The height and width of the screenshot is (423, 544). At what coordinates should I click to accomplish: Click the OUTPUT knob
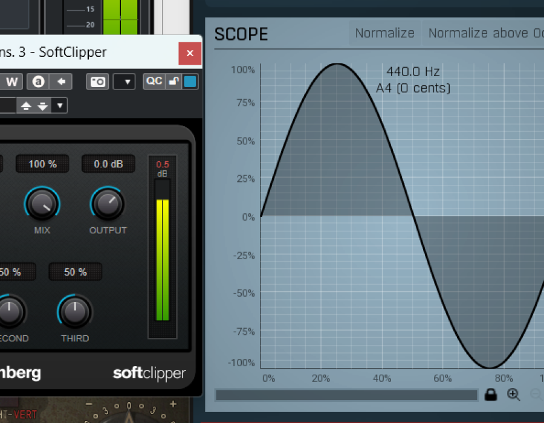tap(108, 204)
